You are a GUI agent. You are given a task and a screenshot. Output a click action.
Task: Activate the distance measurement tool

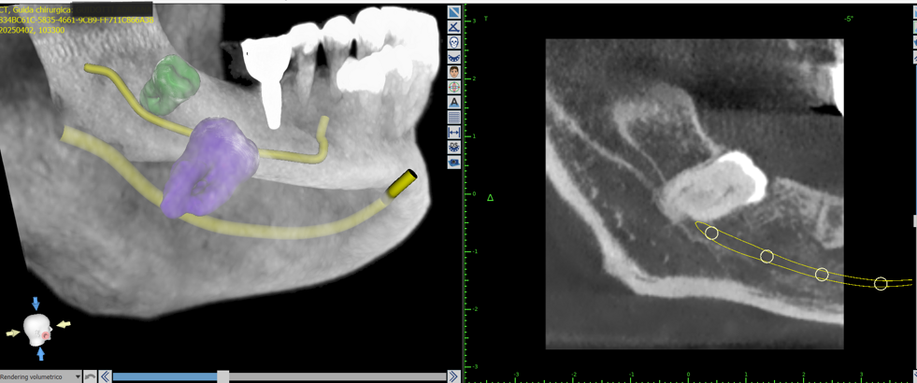[x=454, y=133]
